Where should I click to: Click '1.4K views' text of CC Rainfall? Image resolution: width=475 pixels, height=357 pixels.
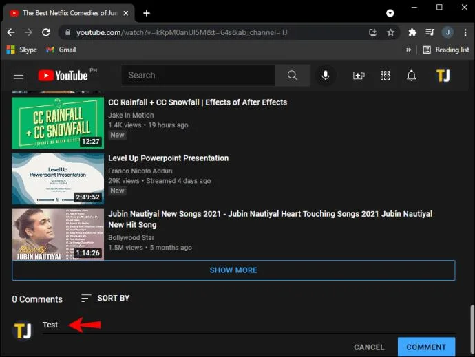(125, 125)
